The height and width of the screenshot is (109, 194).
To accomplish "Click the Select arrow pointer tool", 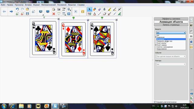I will pos(90,9).
